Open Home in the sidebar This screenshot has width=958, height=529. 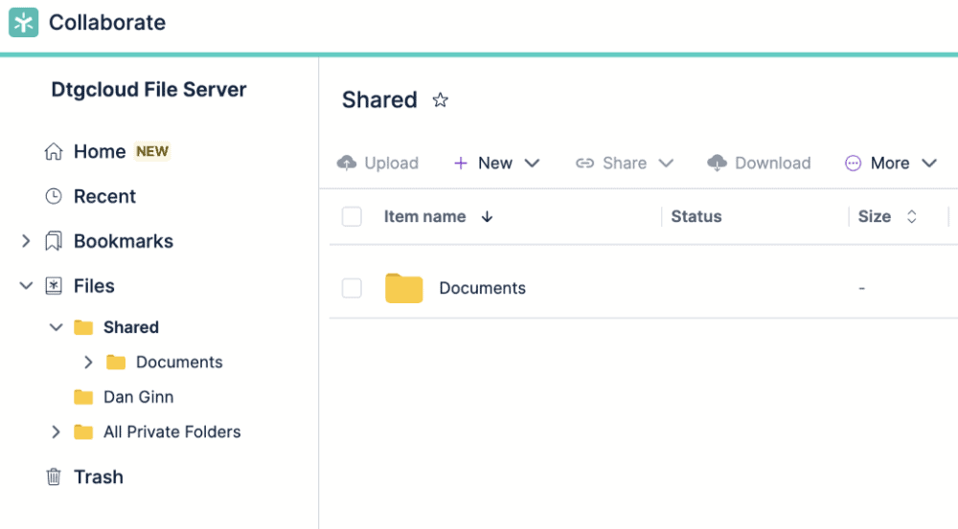pyautogui.click(x=100, y=151)
